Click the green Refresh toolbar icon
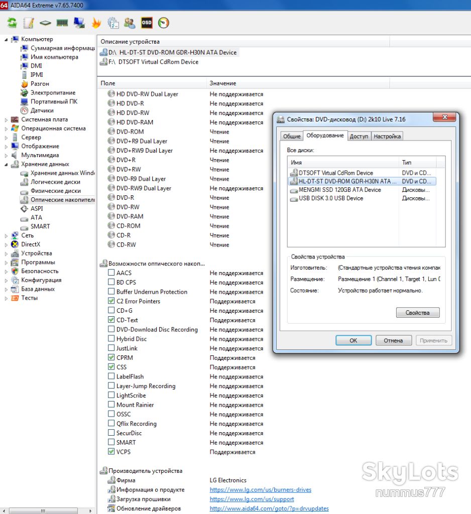The width and height of the screenshot is (471, 514). [12, 23]
